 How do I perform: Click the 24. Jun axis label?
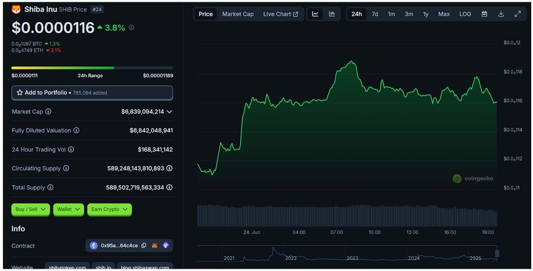[252, 232]
